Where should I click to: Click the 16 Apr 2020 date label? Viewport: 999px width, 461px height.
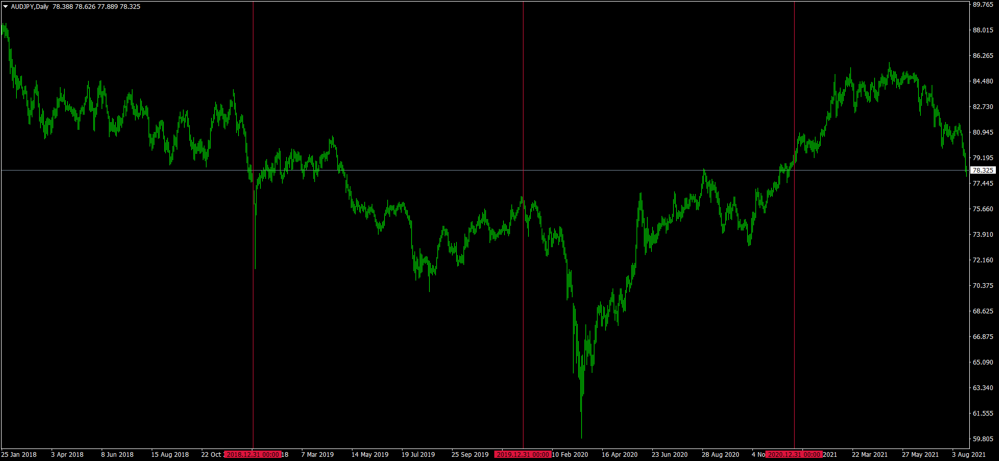tap(619, 455)
